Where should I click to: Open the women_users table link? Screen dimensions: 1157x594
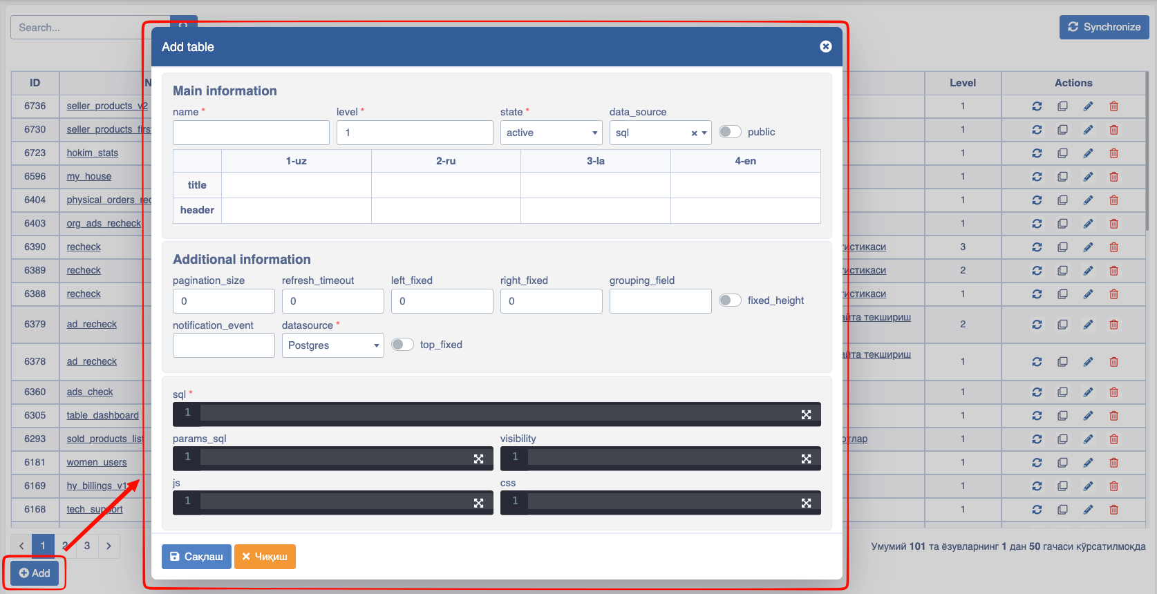pos(97,463)
